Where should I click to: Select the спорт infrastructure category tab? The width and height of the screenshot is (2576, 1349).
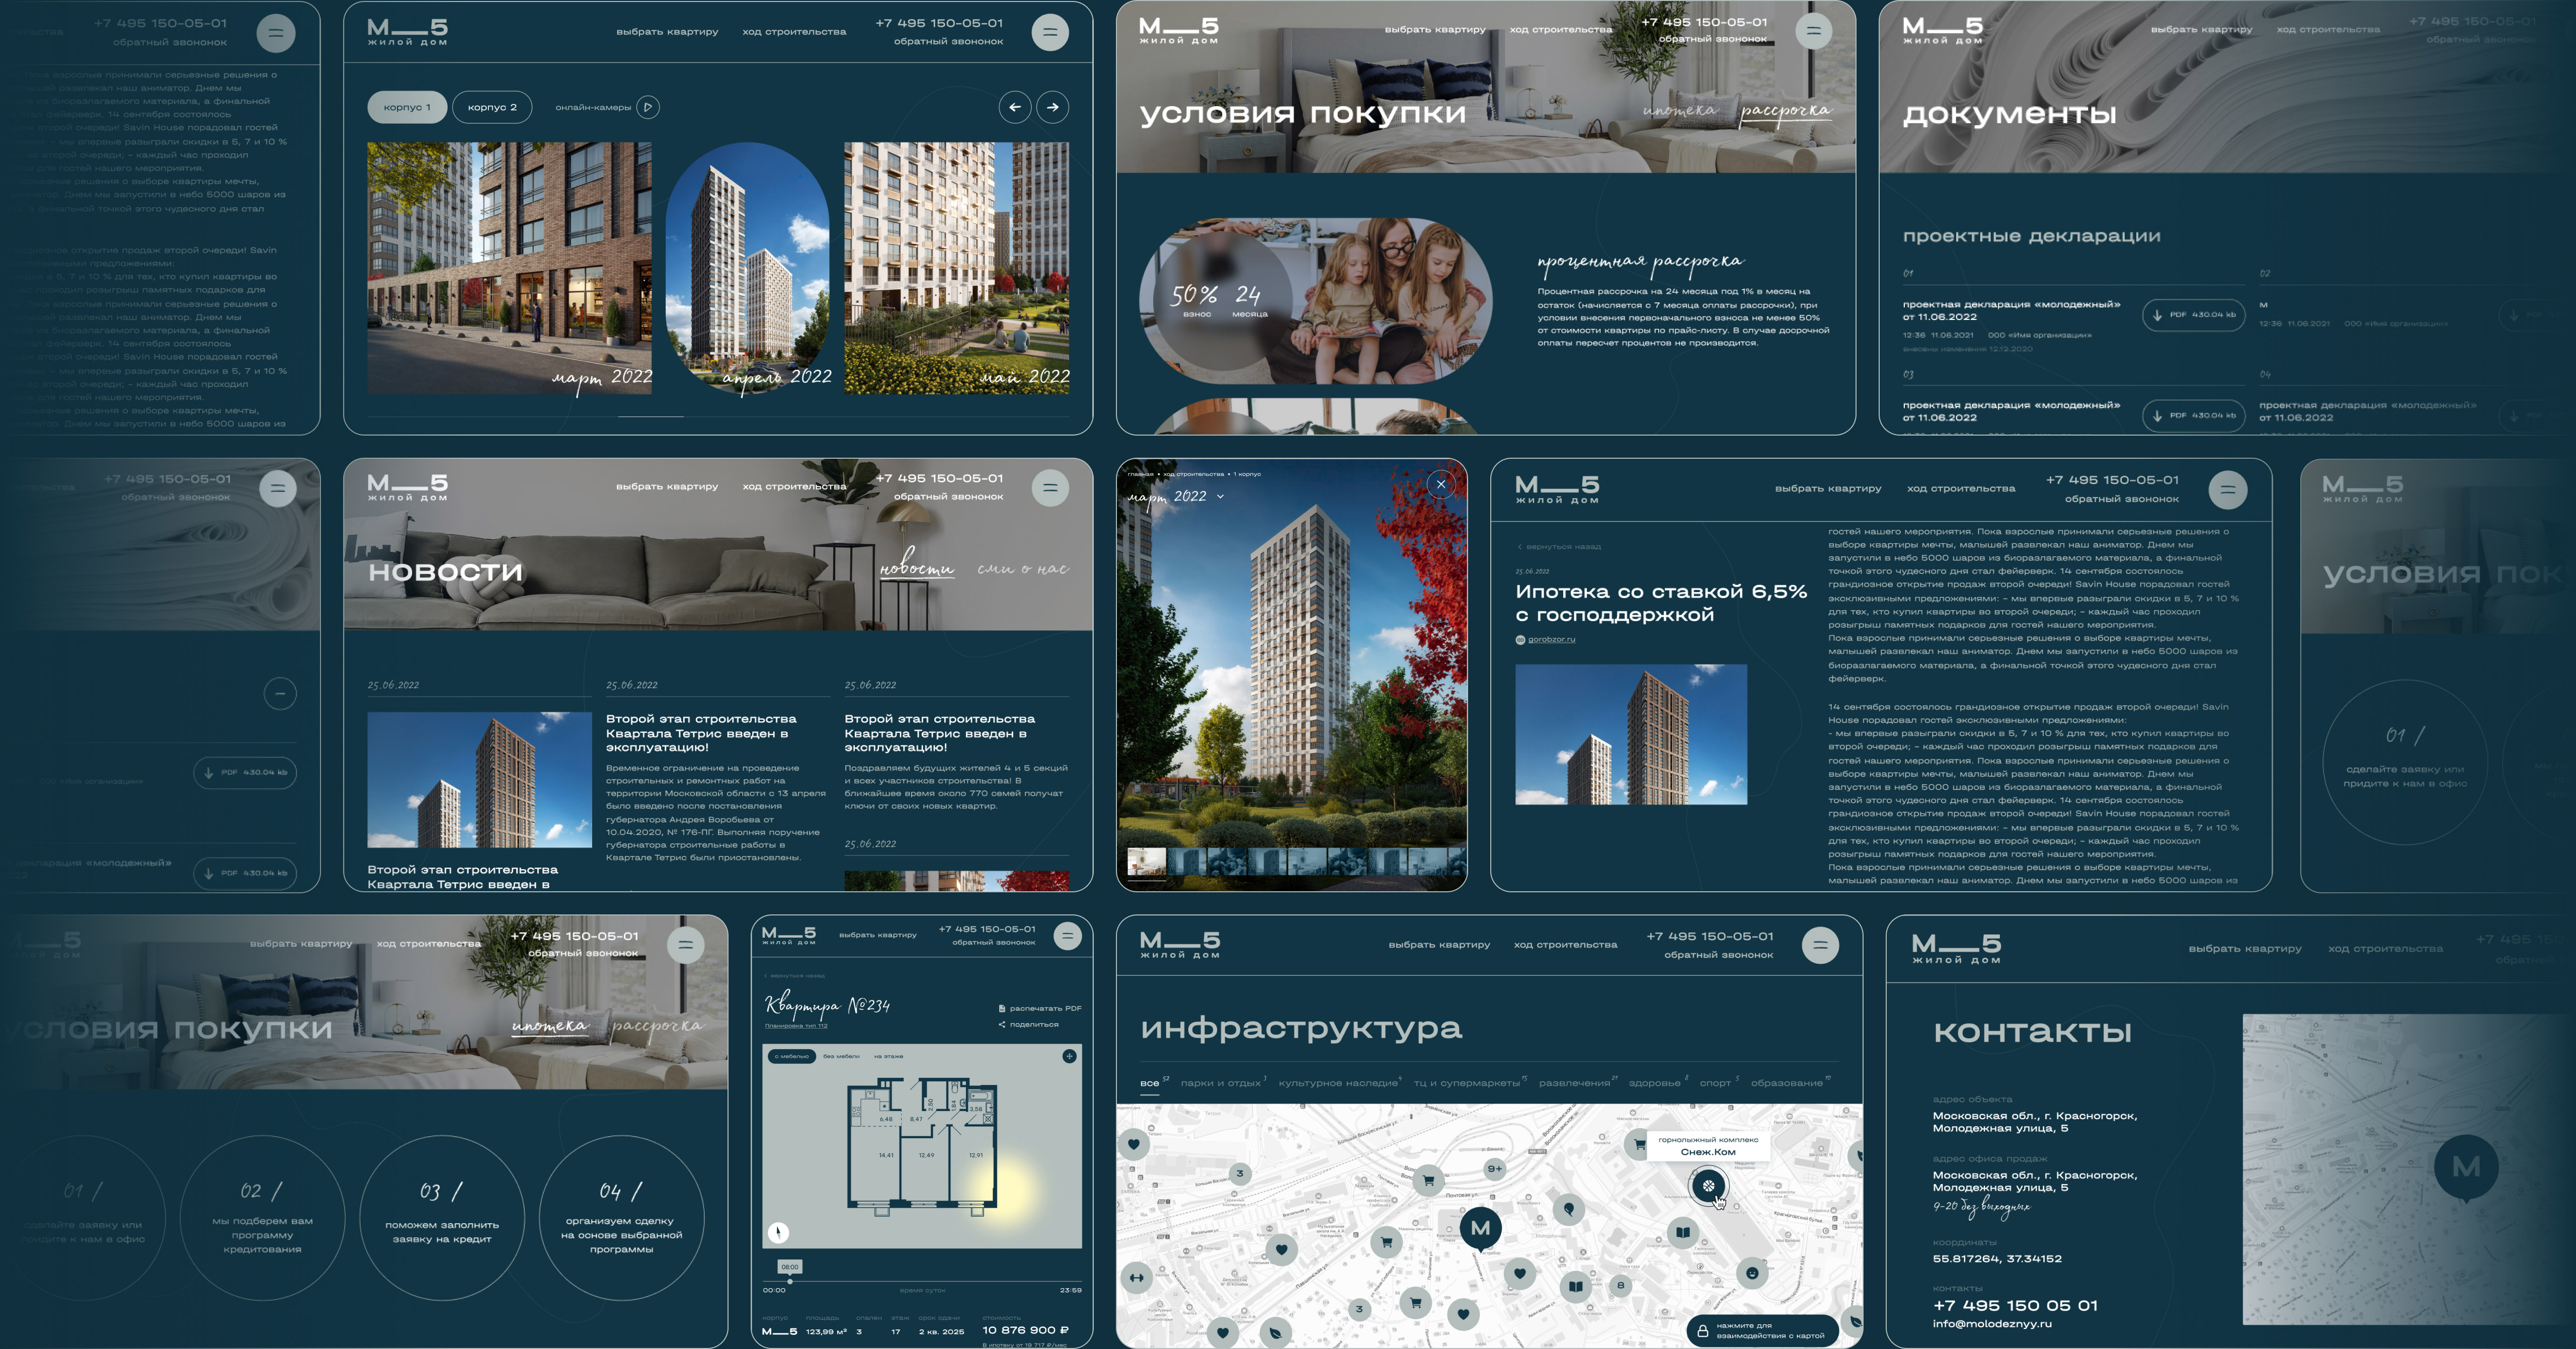tap(1715, 1083)
